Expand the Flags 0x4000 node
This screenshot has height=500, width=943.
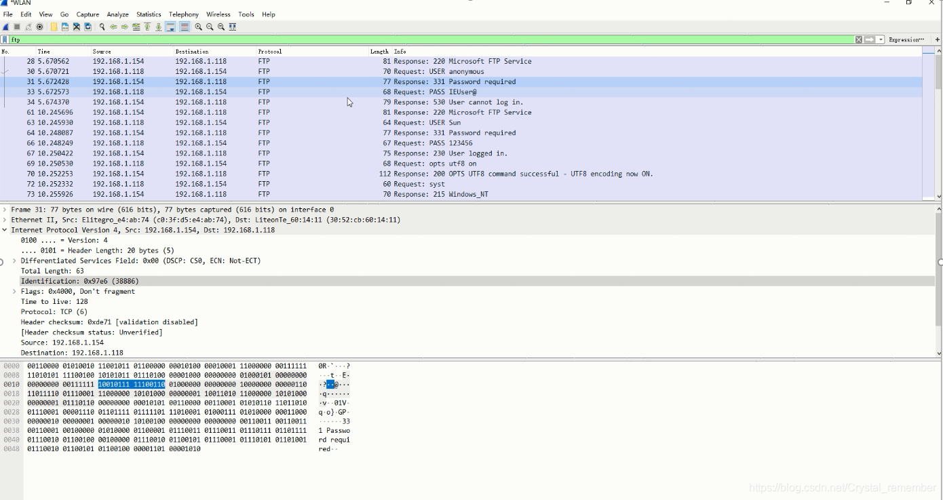[14, 291]
